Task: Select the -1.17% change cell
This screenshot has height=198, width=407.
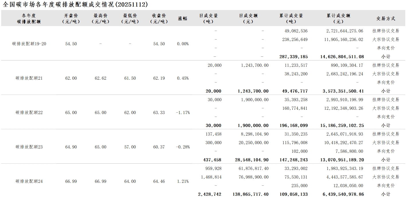Action: [x=183, y=113]
